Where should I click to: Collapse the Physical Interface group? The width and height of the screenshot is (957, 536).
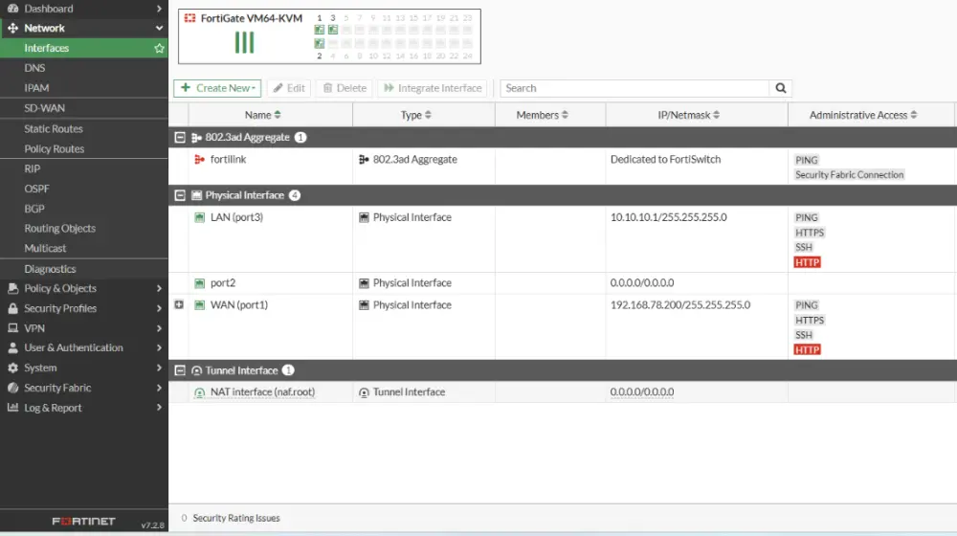click(x=180, y=195)
